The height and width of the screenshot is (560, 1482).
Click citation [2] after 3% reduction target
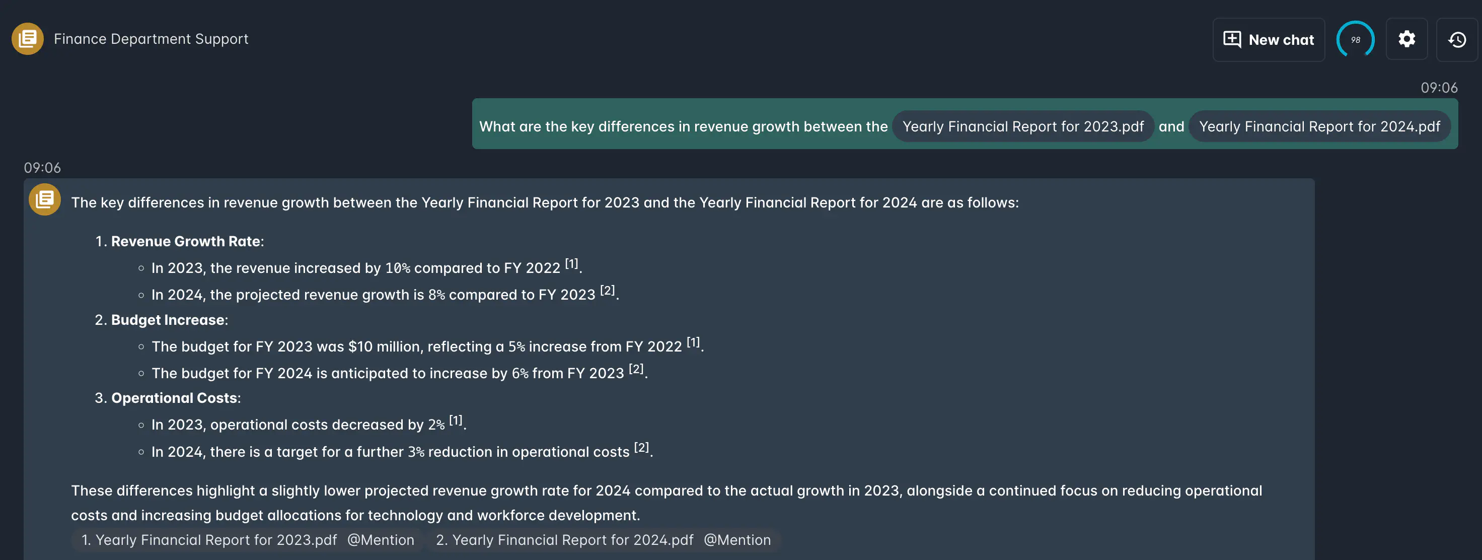pyautogui.click(x=641, y=447)
